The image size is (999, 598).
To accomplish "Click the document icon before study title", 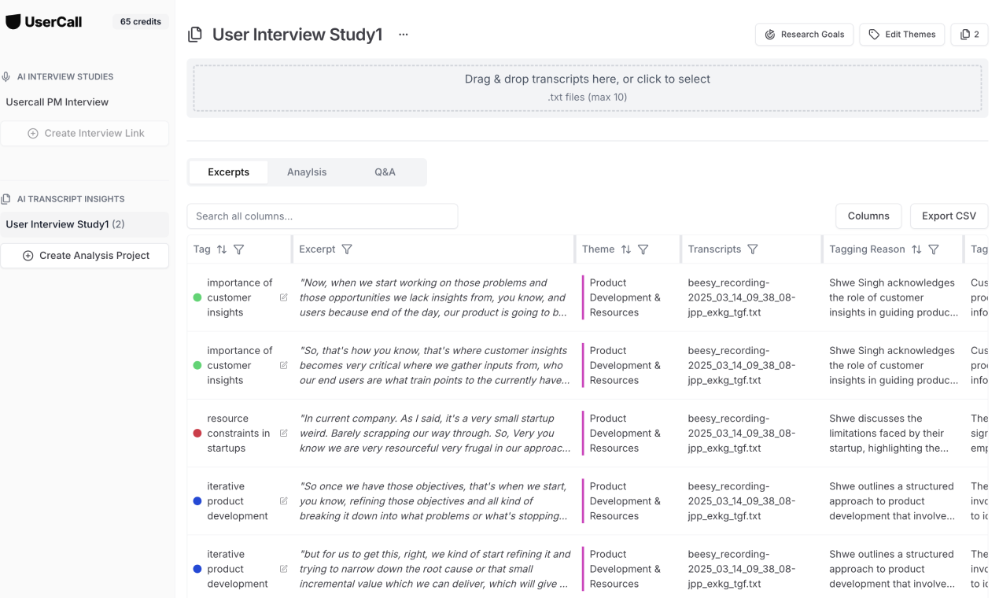I will [x=195, y=35].
